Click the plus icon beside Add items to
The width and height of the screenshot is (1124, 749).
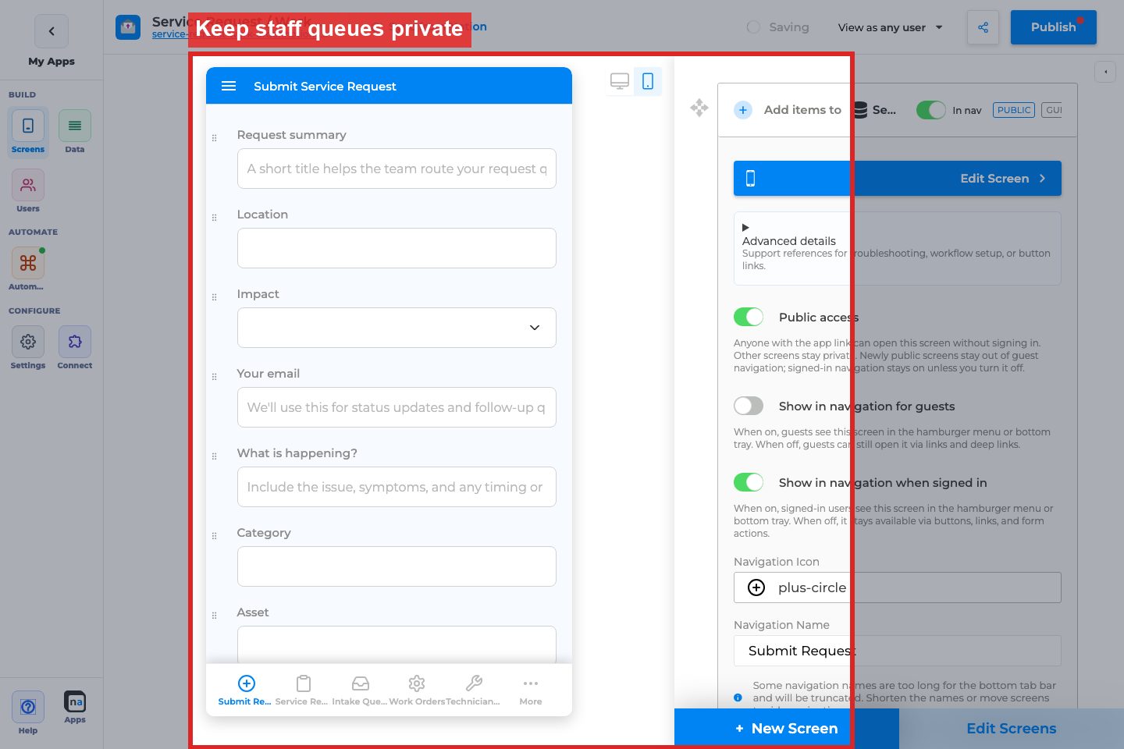743,110
